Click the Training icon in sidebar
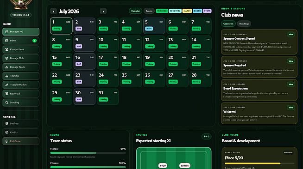The height and width of the screenshot is (169, 303). coord(7,76)
